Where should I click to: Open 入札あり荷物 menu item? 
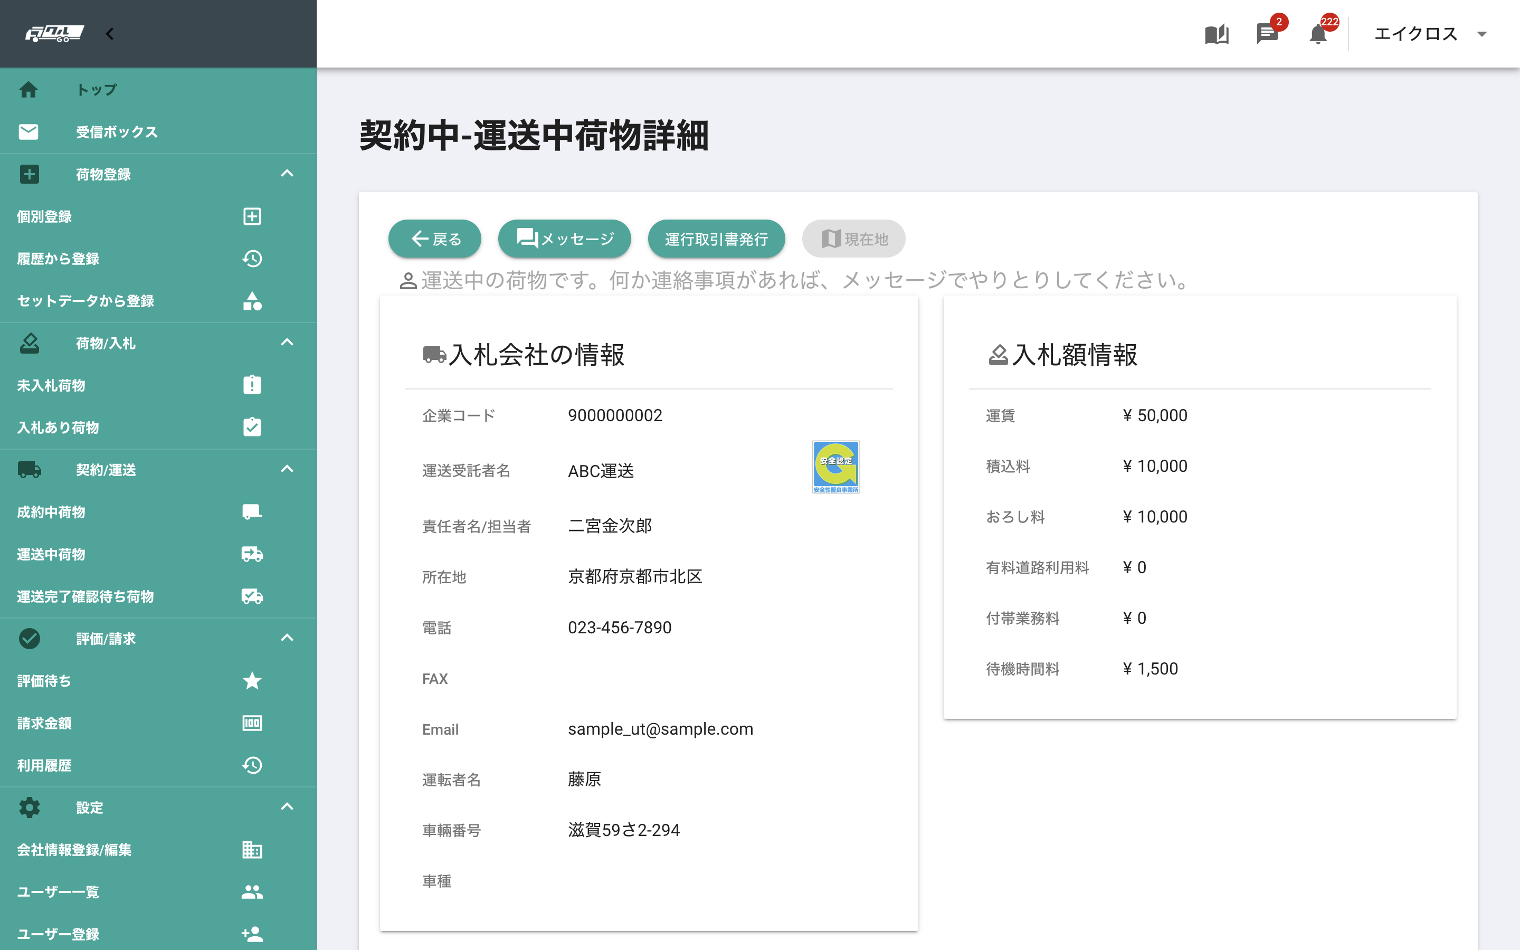(58, 427)
